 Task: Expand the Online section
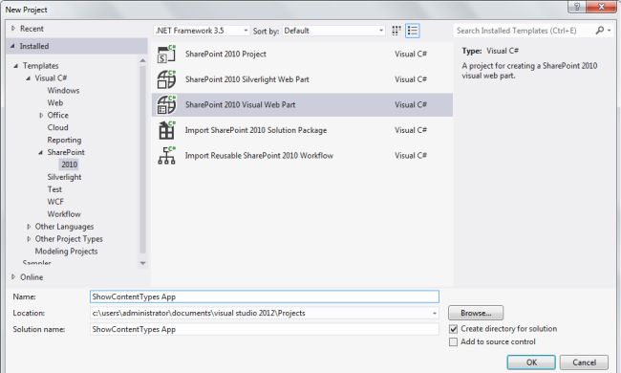point(13,277)
